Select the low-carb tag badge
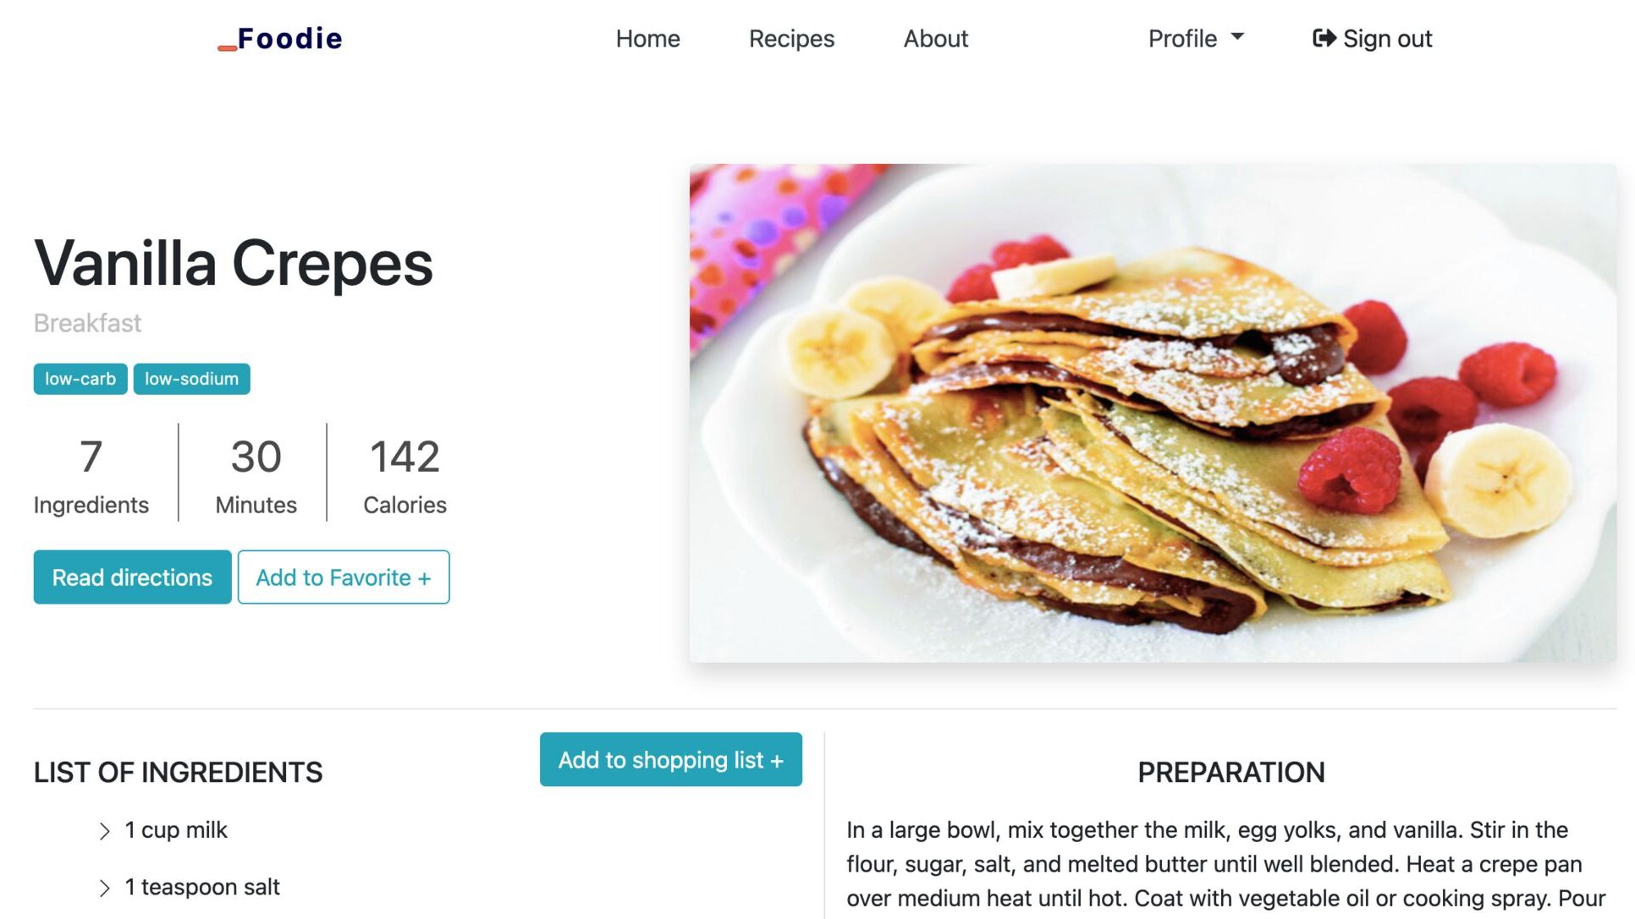 pos(80,379)
